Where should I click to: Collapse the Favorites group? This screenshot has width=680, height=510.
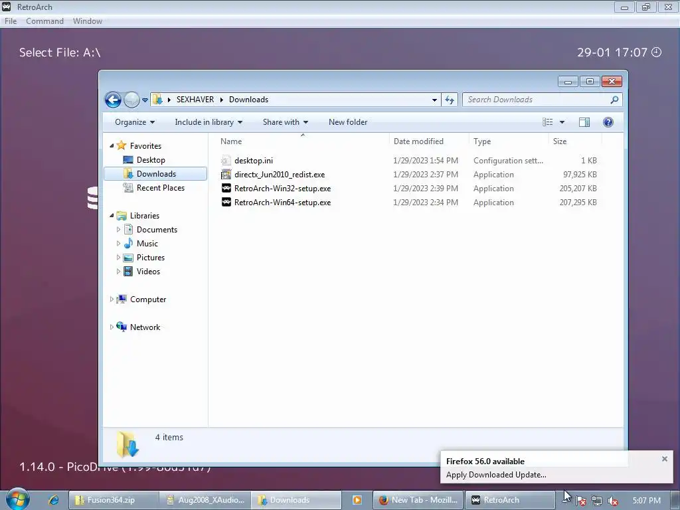click(112, 145)
